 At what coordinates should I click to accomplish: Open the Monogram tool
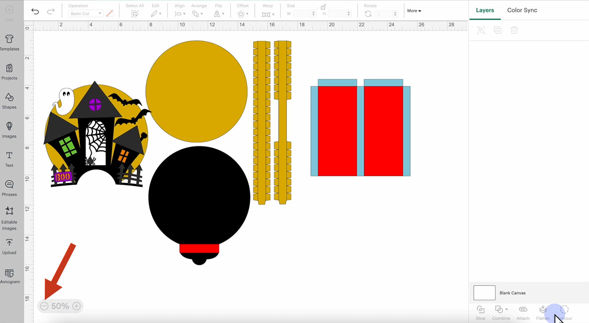tap(9, 276)
